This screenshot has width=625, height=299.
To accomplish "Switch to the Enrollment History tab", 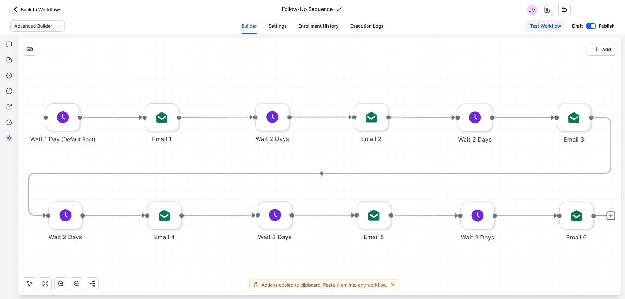I will coord(318,26).
